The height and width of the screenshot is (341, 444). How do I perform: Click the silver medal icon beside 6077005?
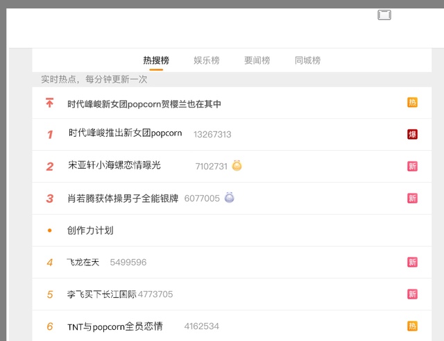click(230, 197)
